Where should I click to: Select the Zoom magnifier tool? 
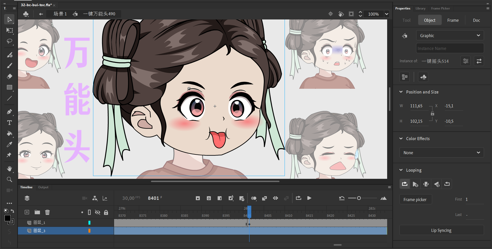[9, 180]
